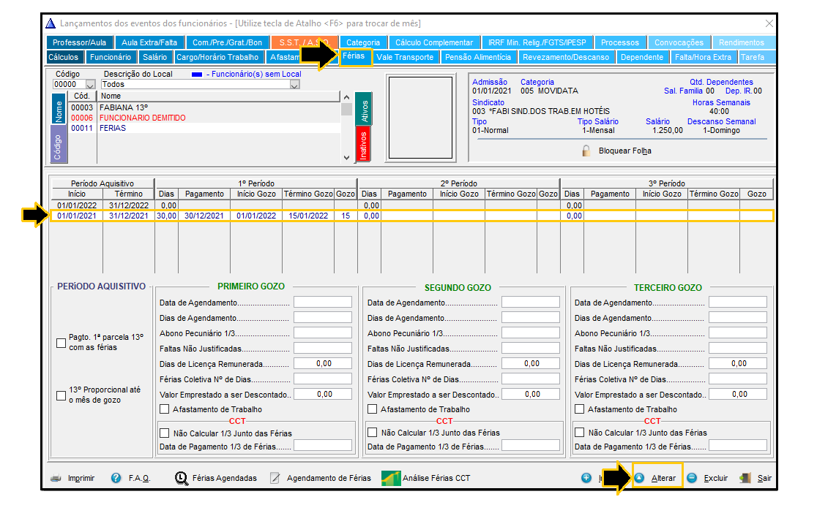Click the Férias Agendadas clock-magnifier icon

[182, 478]
